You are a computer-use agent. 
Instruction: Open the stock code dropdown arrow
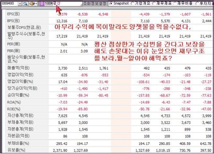(x=20, y=3)
